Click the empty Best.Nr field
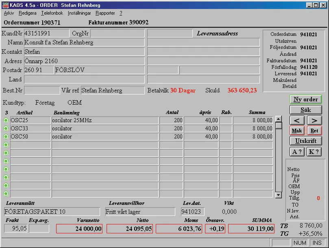The image size is (329, 248). tap(42, 90)
